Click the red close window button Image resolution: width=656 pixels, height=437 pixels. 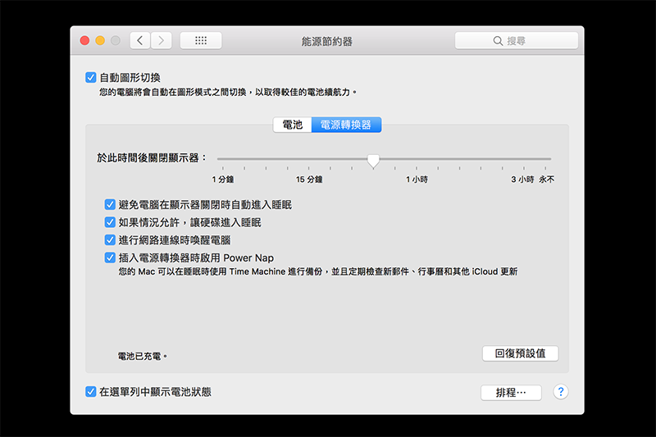[84, 40]
